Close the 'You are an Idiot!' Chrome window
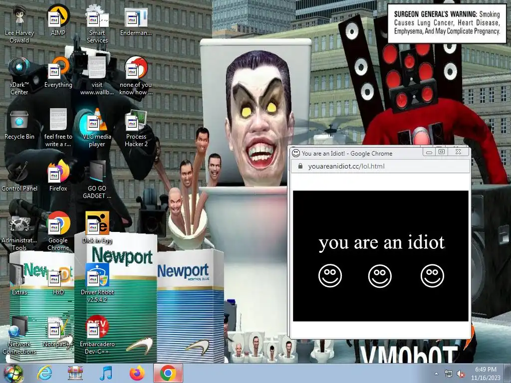This screenshot has width=511, height=383. (458, 152)
